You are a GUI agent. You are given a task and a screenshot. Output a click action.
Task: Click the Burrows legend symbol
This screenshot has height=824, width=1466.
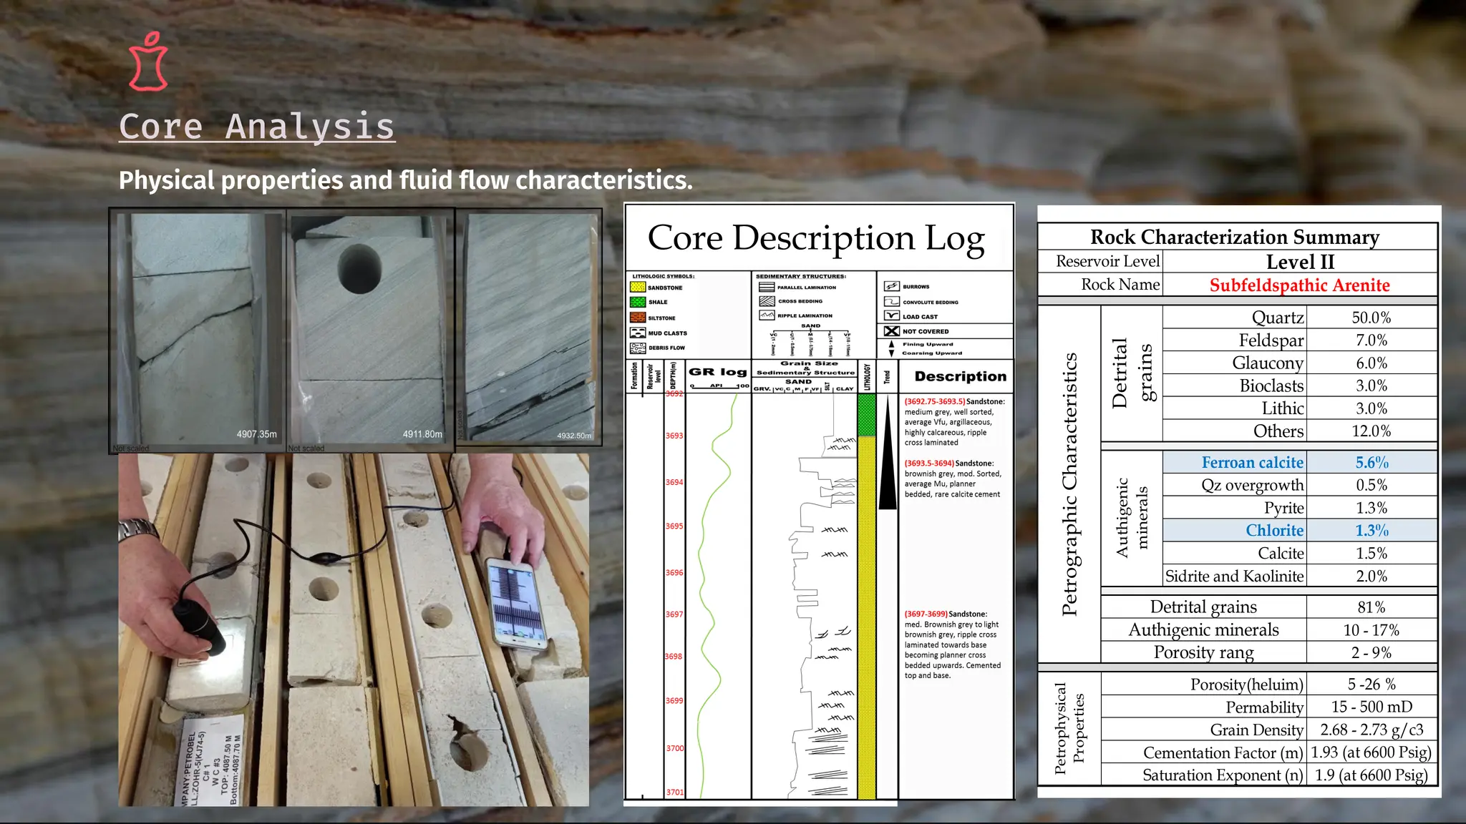pyautogui.click(x=891, y=286)
